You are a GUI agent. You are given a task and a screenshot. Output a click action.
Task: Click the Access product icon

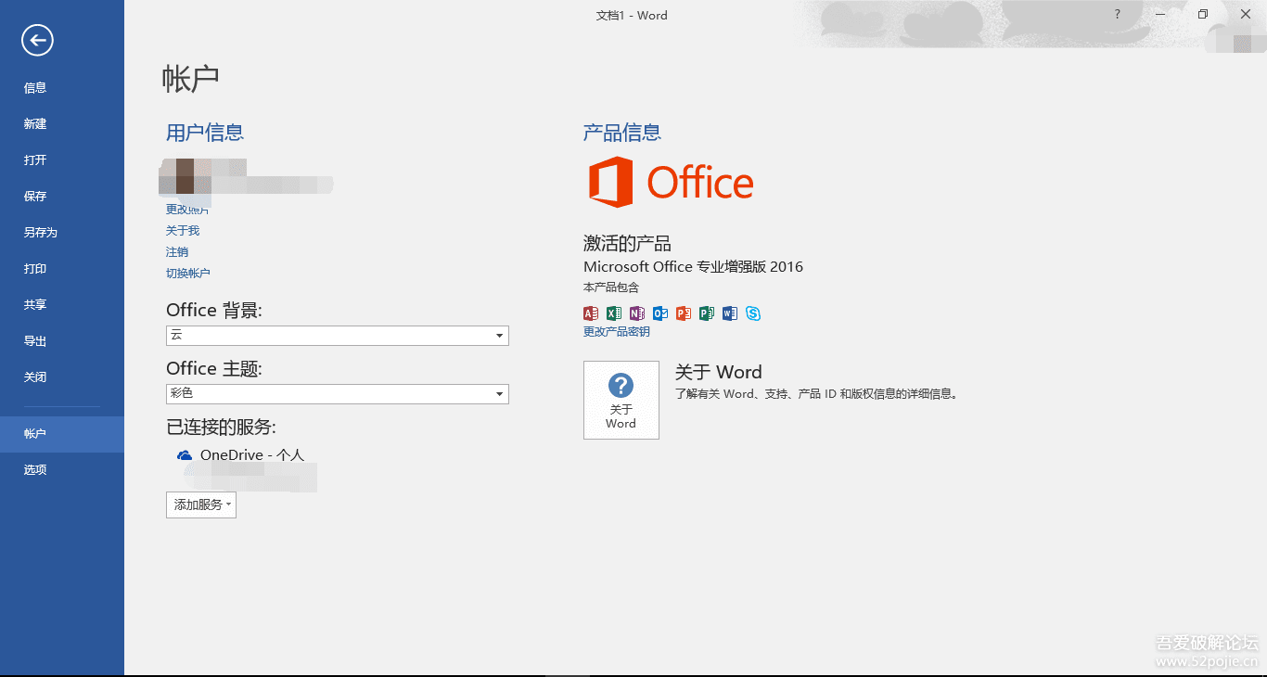point(591,313)
